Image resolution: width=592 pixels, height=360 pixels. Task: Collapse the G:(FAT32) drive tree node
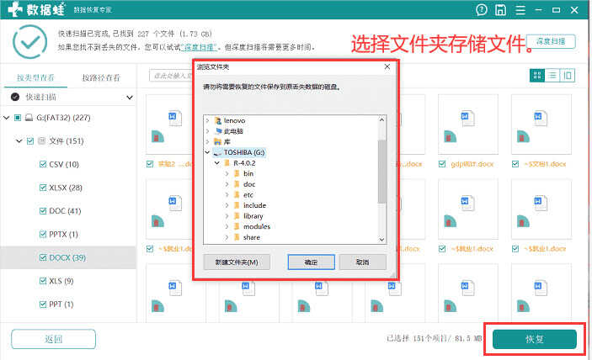[7, 118]
